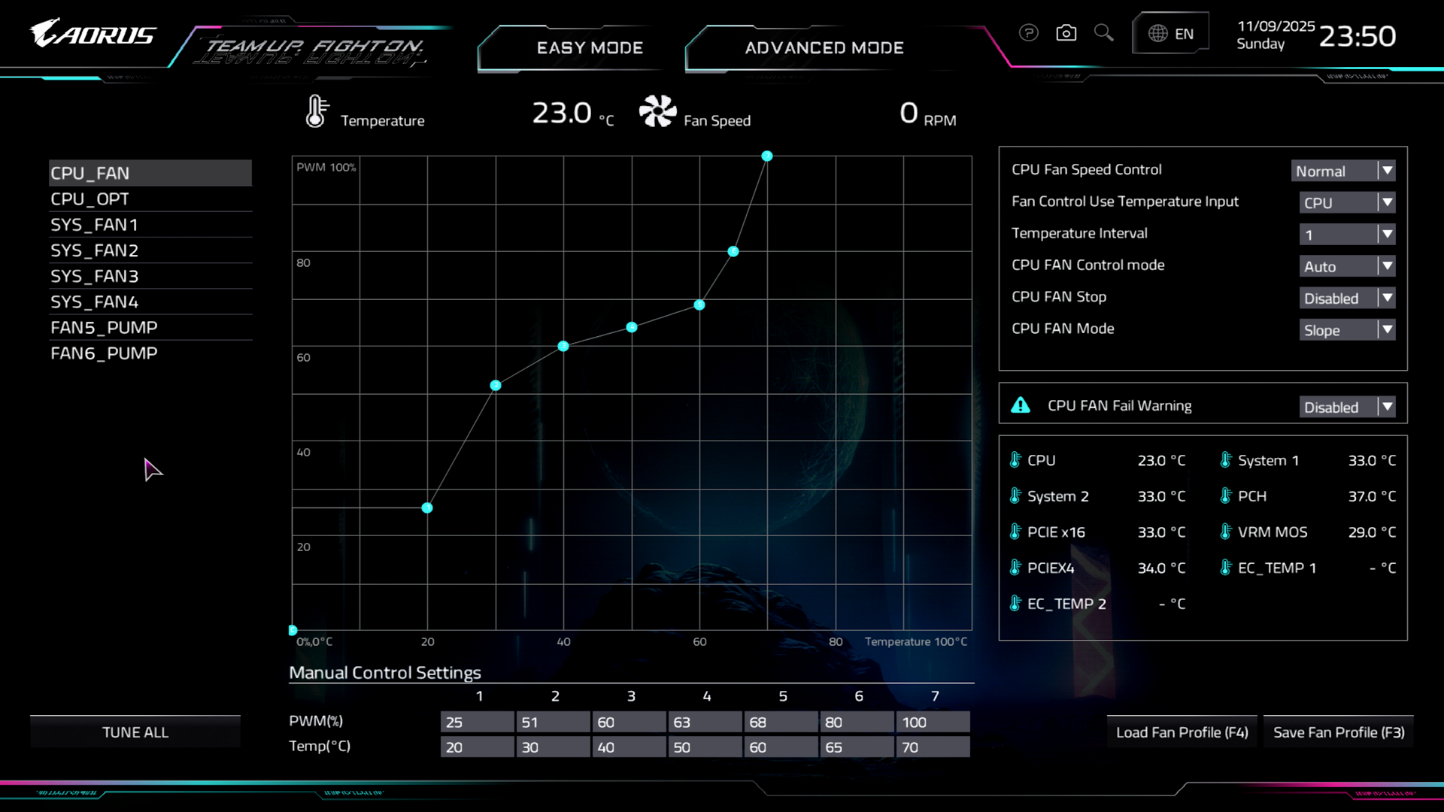Switch to Advanced Mode tab

pyautogui.click(x=824, y=48)
